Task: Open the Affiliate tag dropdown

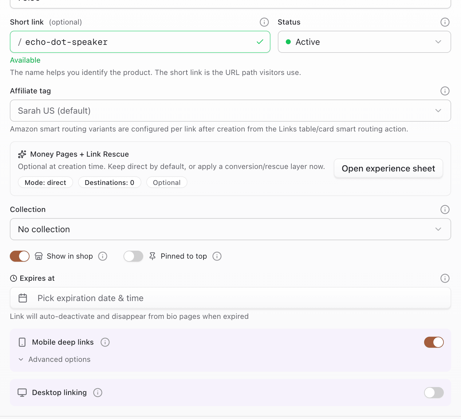Action: (x=230, y=111)
